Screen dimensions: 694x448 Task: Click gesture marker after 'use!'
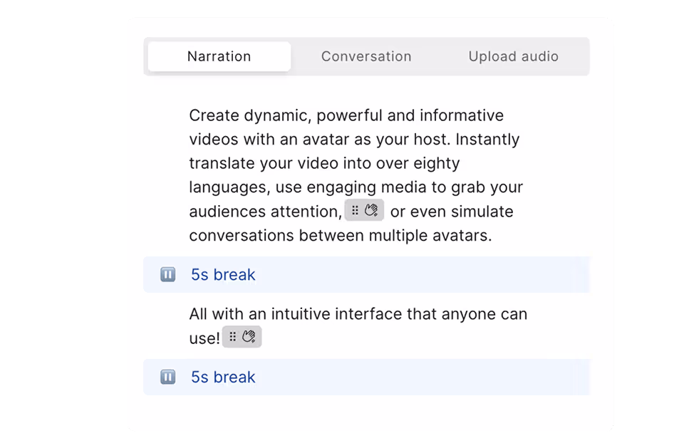(x=242, y=337)
